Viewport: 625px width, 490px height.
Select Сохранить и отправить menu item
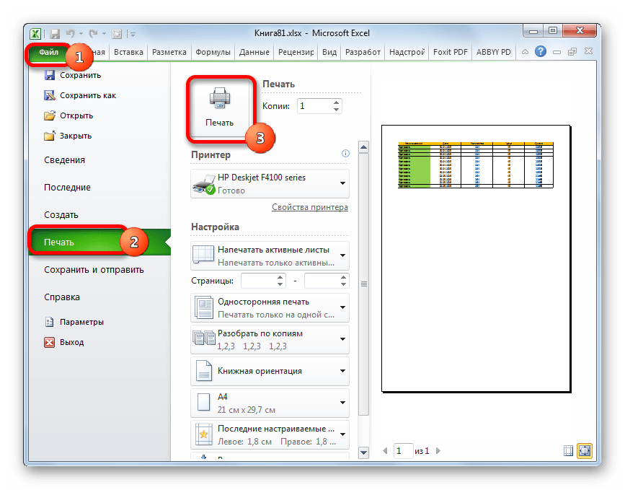pos(94,270)
